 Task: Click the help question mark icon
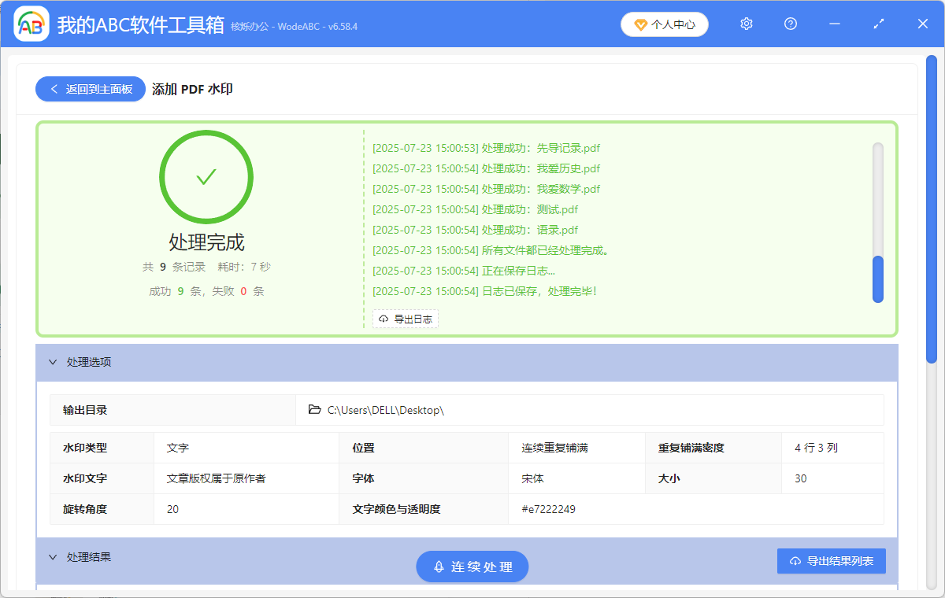pos(791,24)
